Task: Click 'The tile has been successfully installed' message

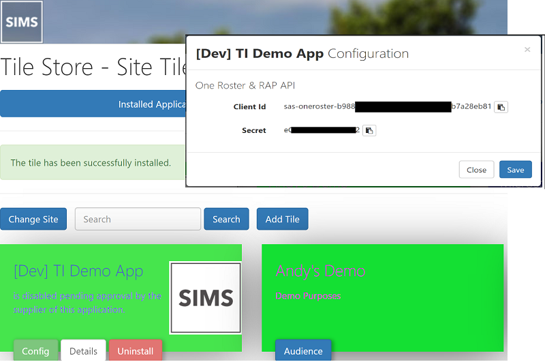Action: tap(91, 163)
